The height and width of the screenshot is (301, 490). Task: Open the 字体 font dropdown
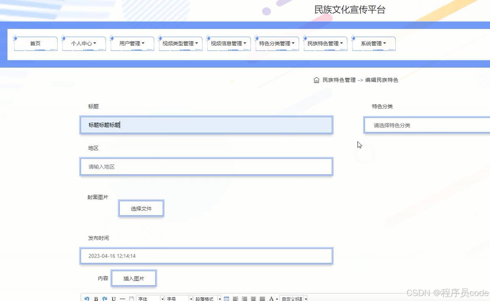pyautogui.click(x=149, y=299)
